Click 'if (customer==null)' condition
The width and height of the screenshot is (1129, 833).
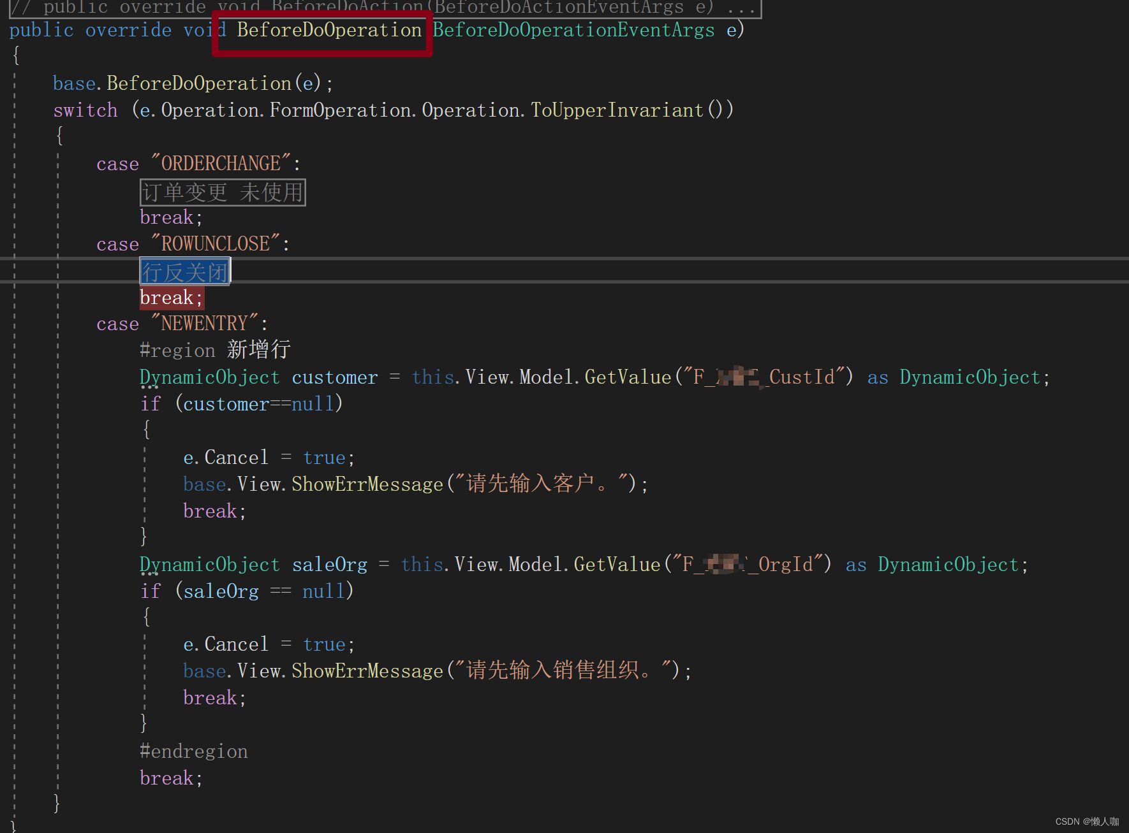click(x=242, y=404)
